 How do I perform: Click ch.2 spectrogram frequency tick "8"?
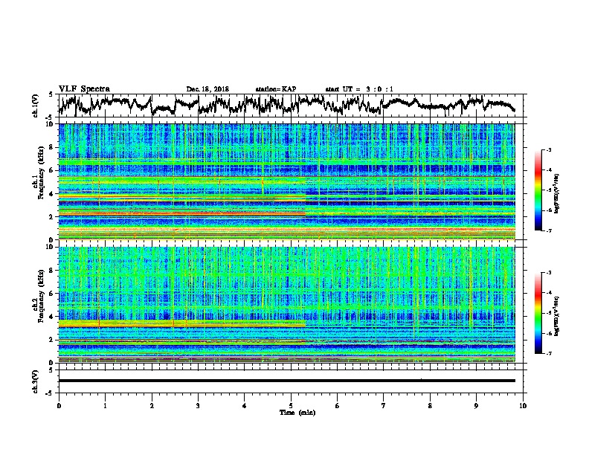(x=52, y=271)
